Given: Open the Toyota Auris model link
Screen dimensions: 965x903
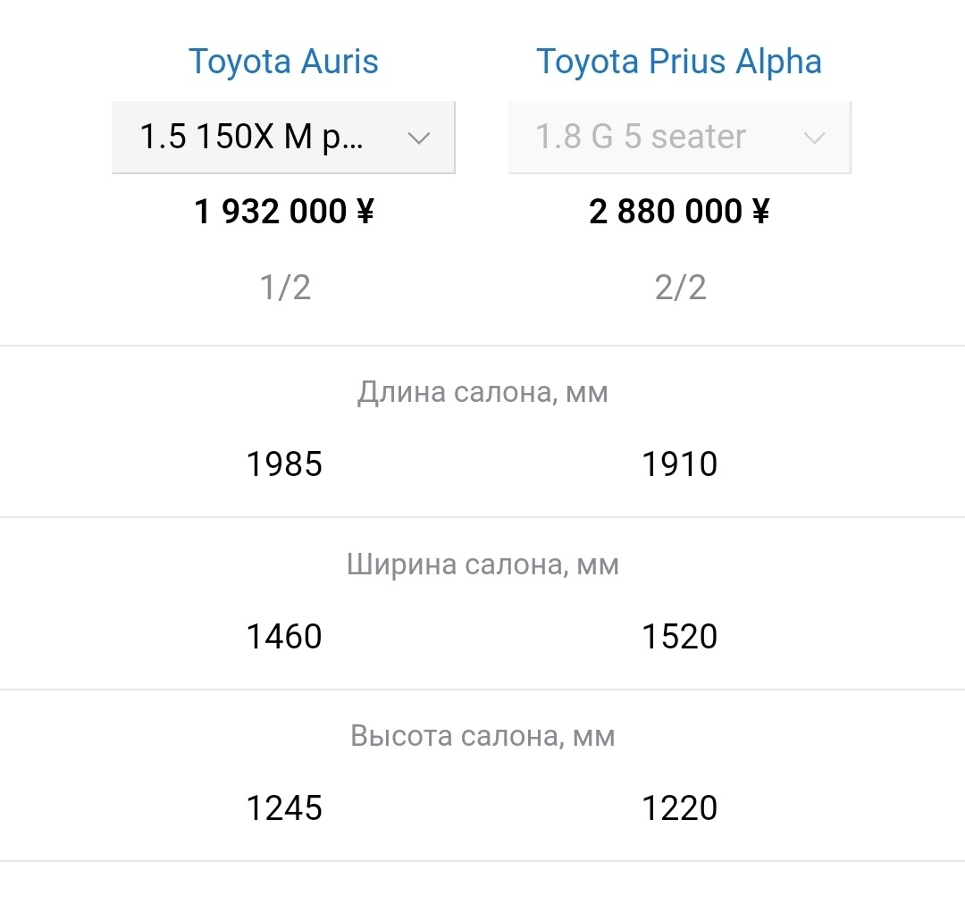Looking at the screenshot, I should [x=283, y=62].
